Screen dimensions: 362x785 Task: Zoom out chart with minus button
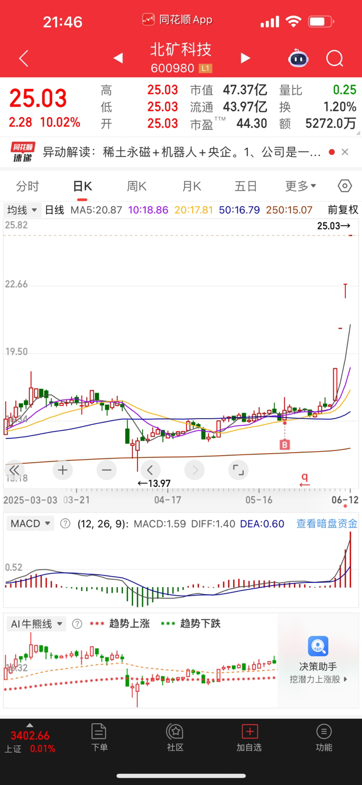pyautogui.click(x=107, y=470)
